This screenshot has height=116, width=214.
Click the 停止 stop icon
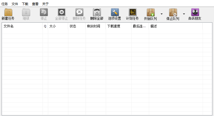44,12
